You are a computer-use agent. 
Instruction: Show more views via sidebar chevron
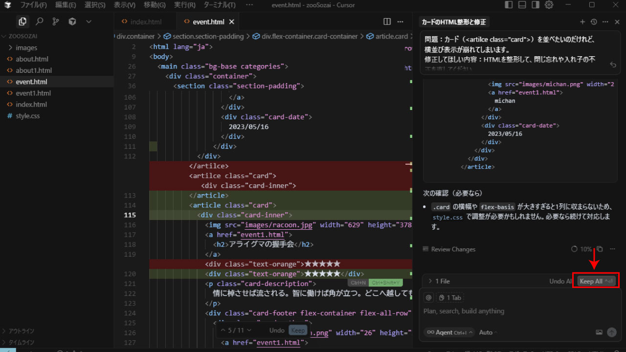89,22
